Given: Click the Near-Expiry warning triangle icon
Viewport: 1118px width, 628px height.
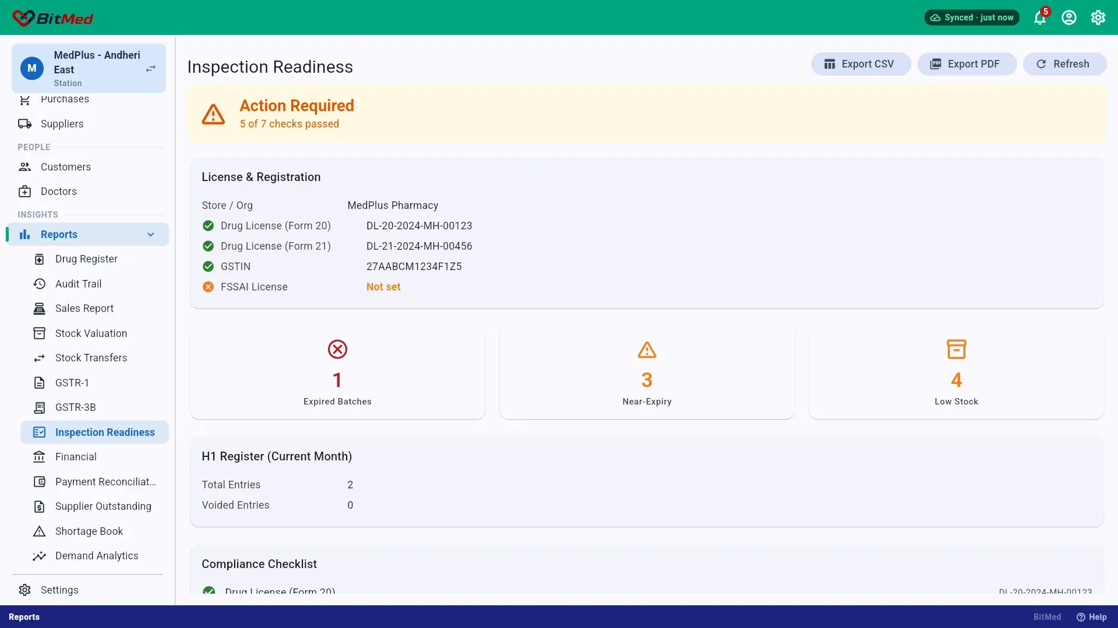Looking at the screenshot, I should click(x=647, y=350).
